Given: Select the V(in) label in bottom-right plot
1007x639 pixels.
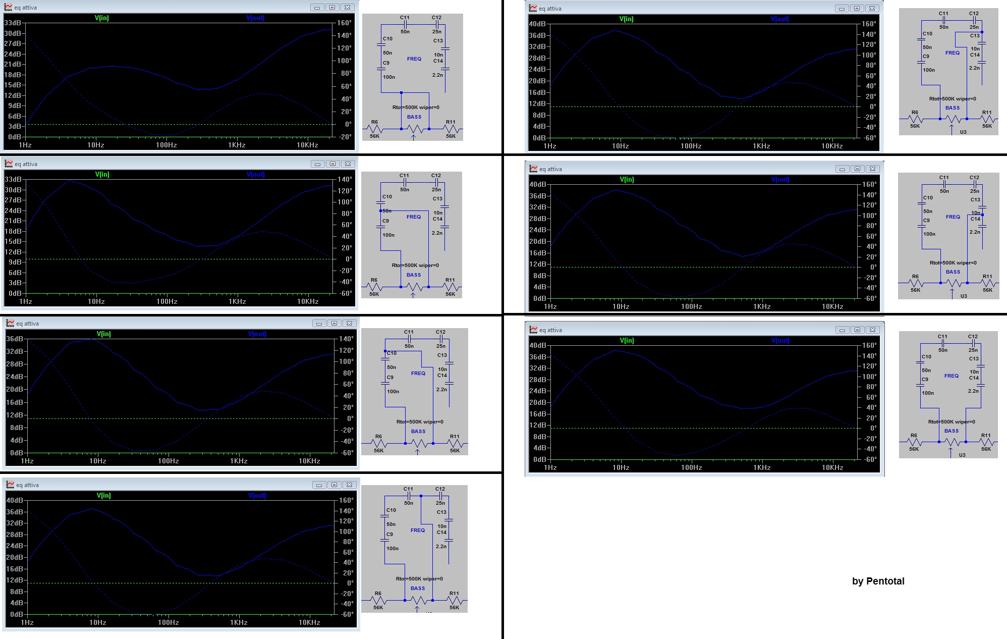Looking at the screenshot, I should 626,341.
